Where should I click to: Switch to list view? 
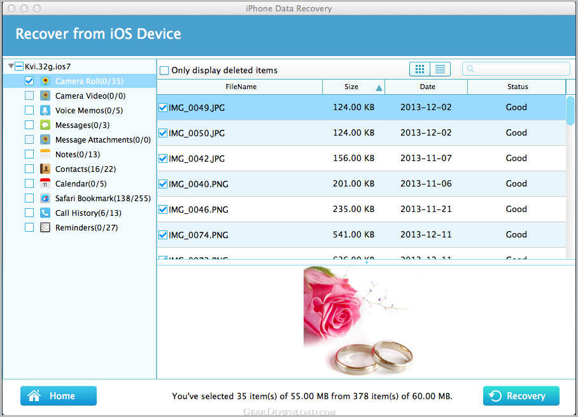[x=440, y=69]
